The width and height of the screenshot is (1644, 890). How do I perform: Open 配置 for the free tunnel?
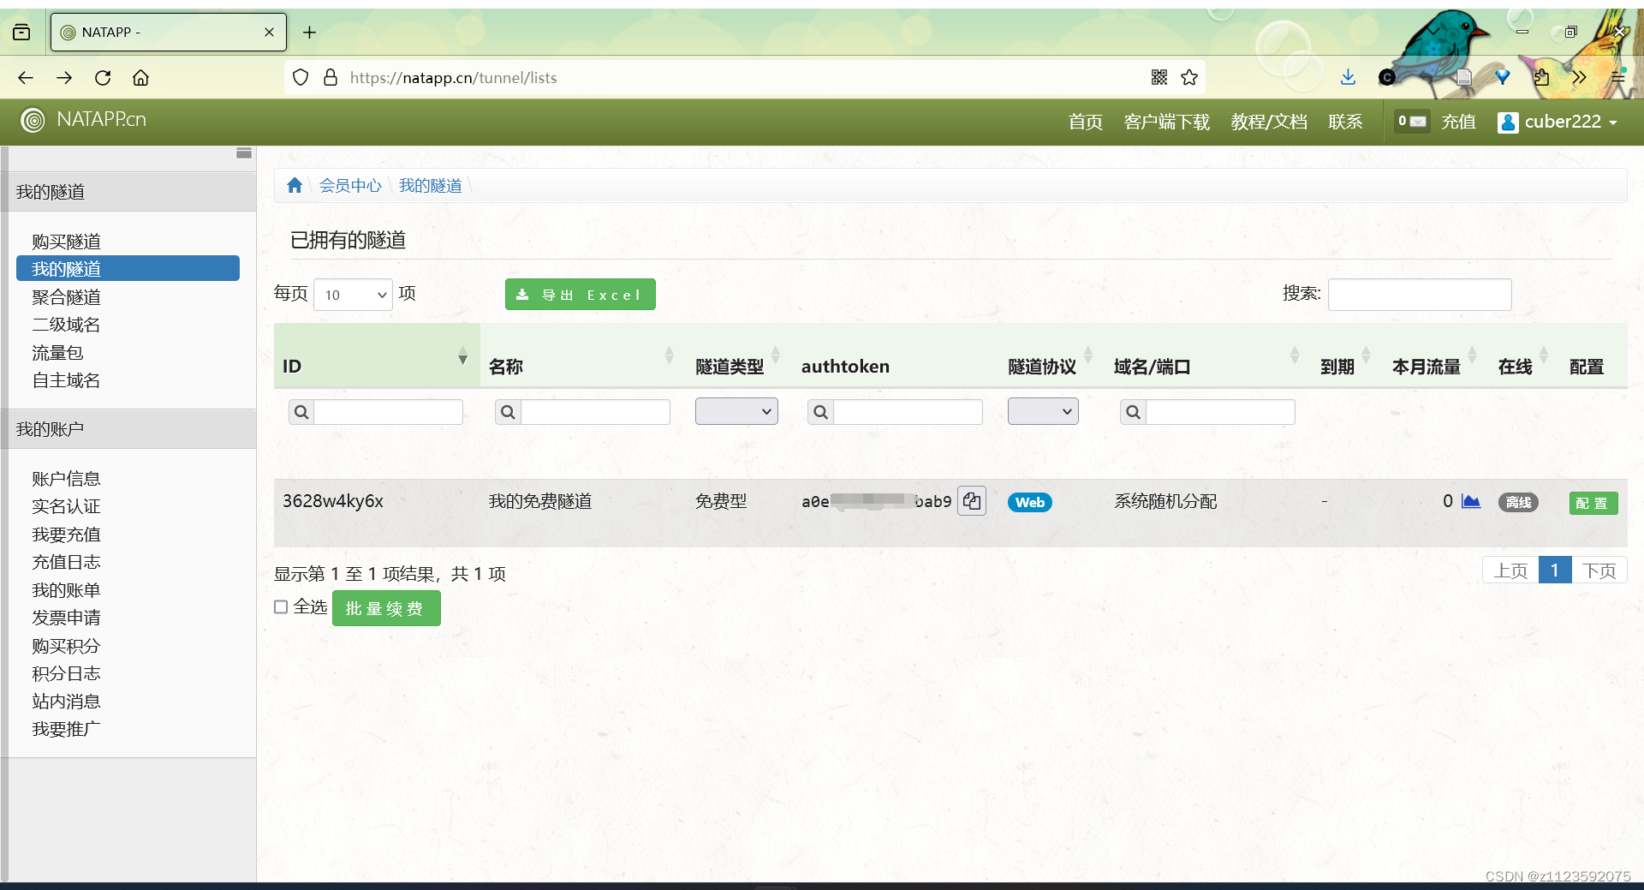point(1592,503)
